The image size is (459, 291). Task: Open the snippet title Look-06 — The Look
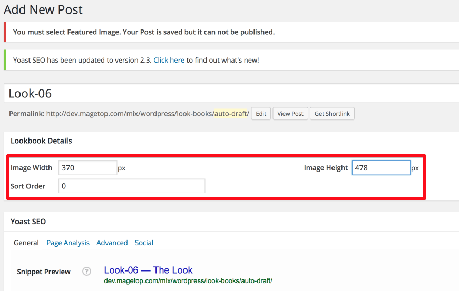click(148, 270)
